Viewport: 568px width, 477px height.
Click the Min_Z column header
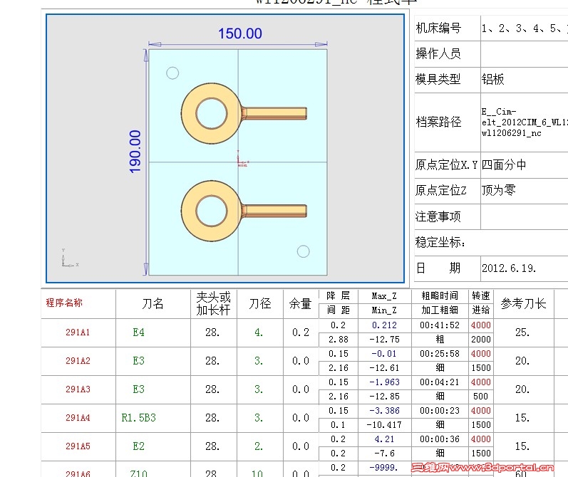click(384, 310)
